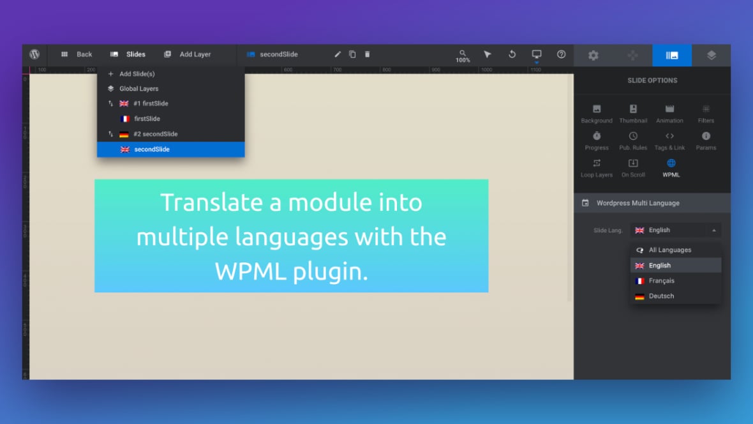Open the layer options tab

point(712,56)
